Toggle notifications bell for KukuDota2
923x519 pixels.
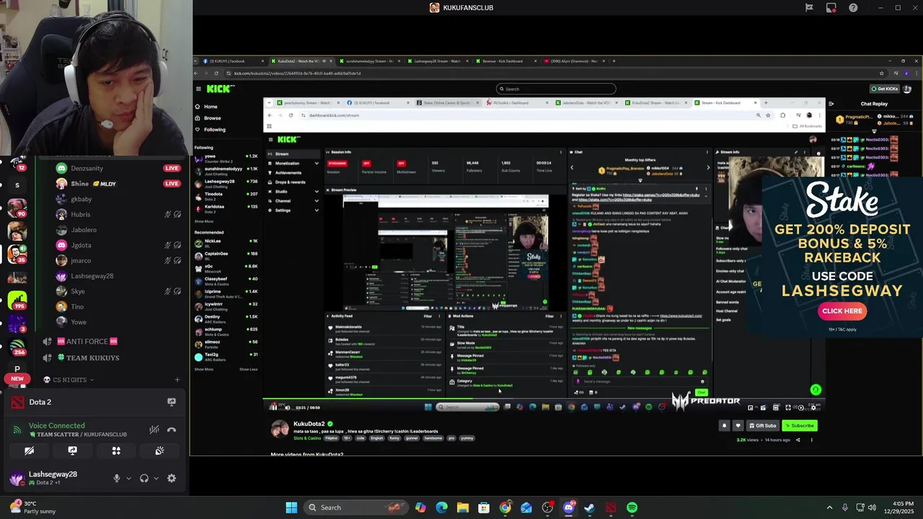724,425
